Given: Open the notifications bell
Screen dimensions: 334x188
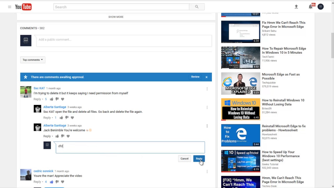Looking at the screenshot, I should (311, 7).
